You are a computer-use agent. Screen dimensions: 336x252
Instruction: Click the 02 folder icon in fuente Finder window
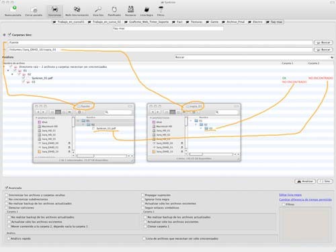tap(89, 124)
